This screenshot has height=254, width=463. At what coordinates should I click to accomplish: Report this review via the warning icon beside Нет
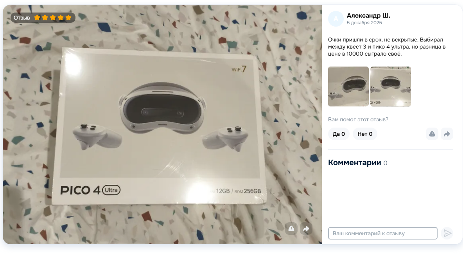click(432, 134)
